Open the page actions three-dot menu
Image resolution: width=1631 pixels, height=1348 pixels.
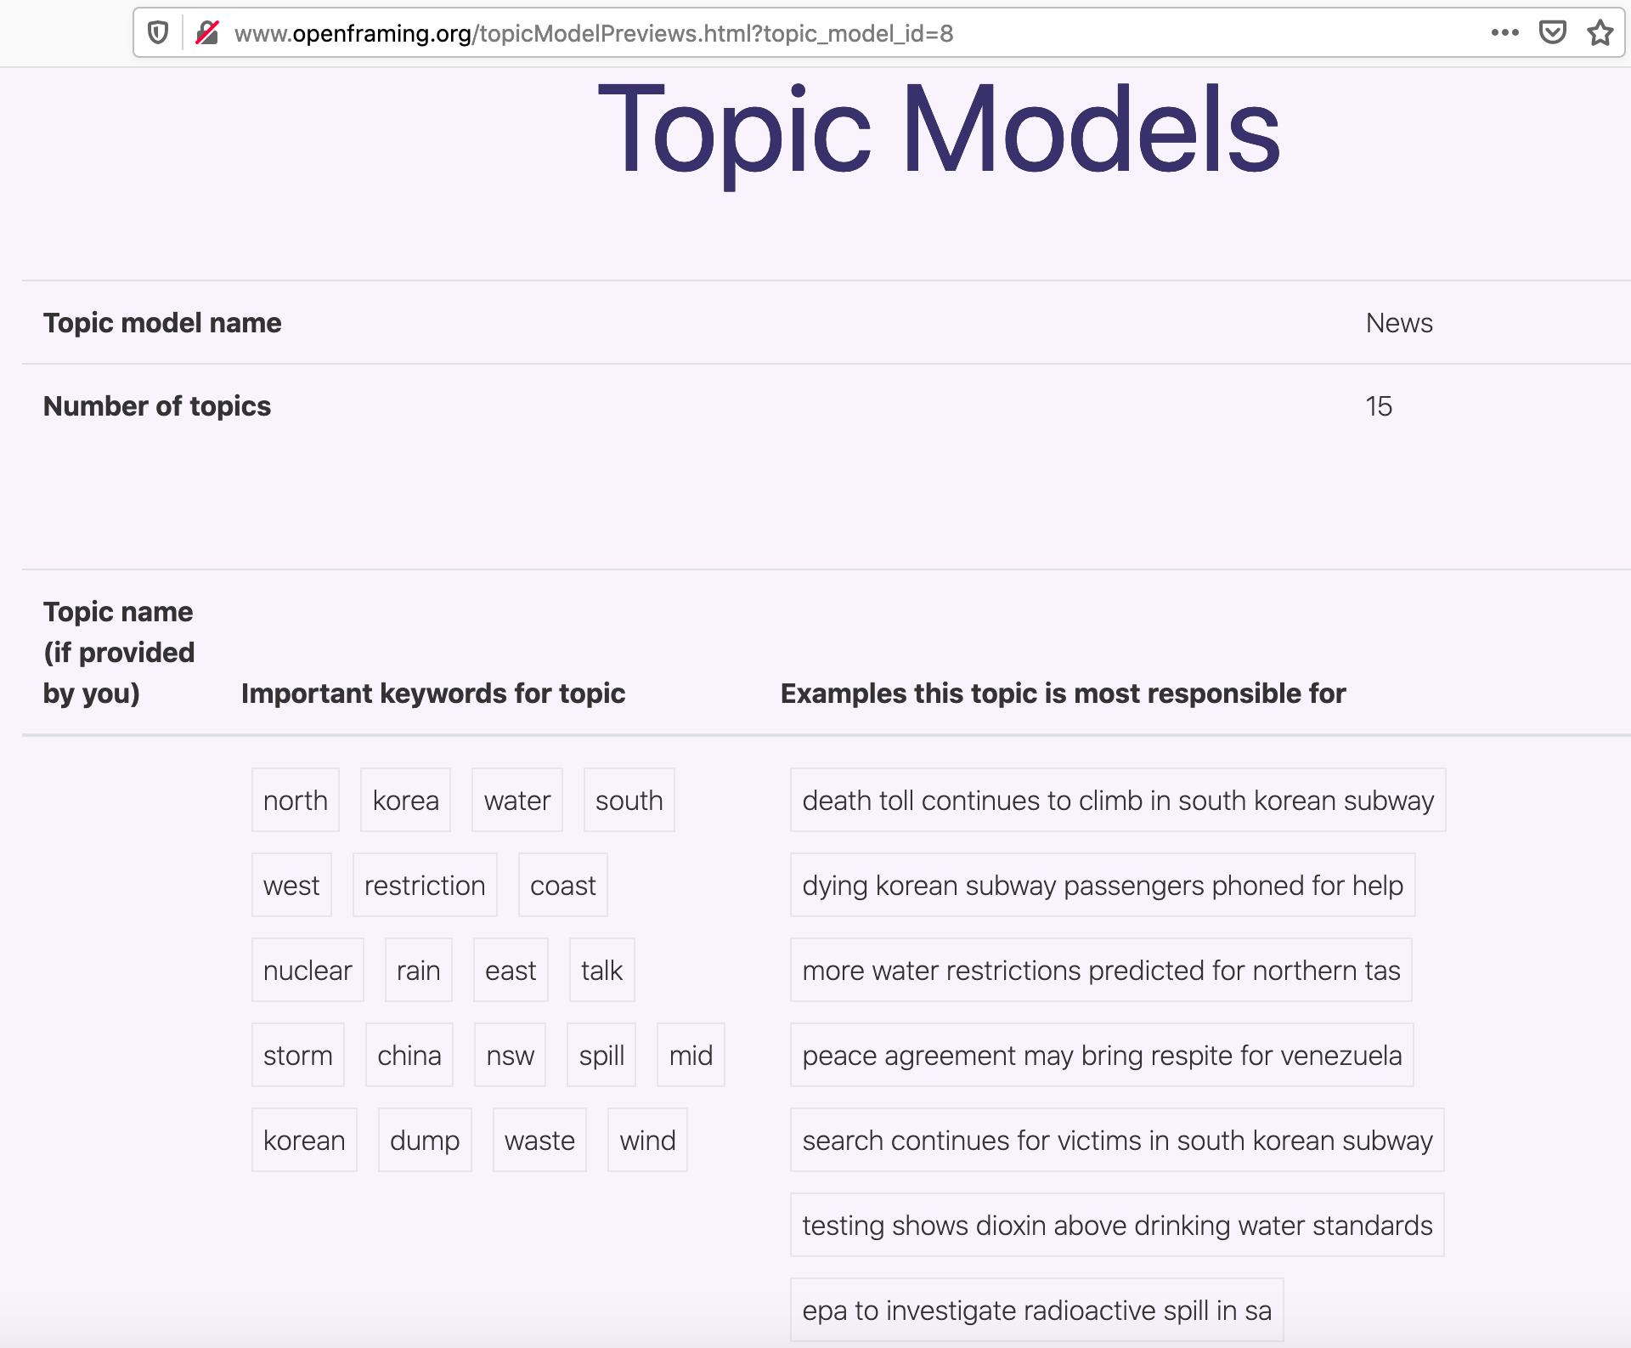click(x=1504, y=33)
